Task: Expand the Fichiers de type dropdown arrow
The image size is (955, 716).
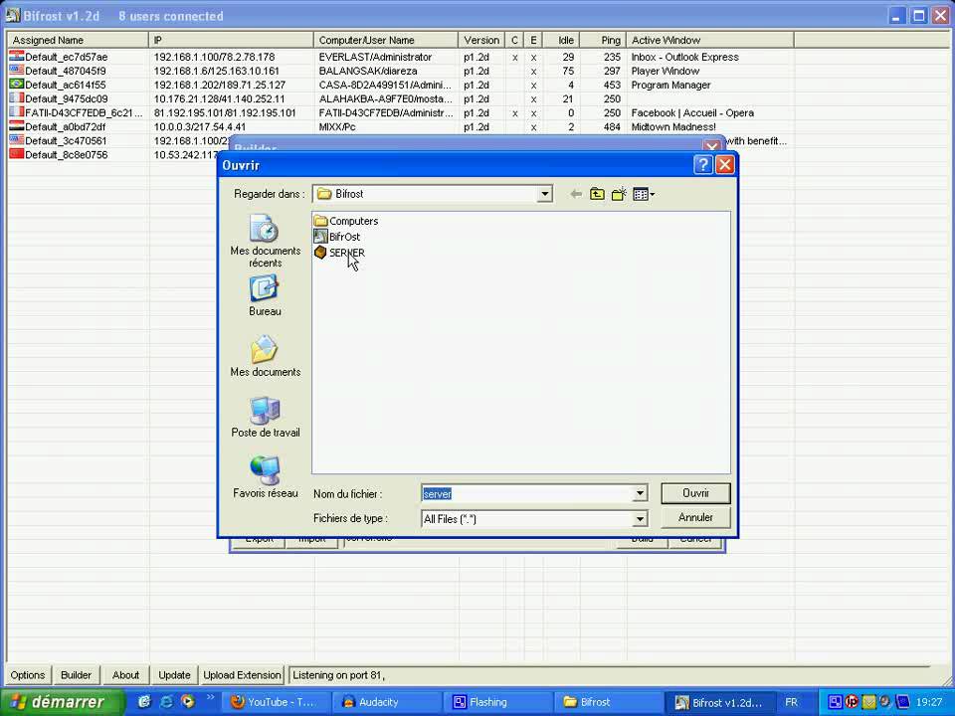Action: coord(640,519)
